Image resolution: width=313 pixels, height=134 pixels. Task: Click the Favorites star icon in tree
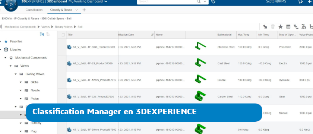pos(6,41)
